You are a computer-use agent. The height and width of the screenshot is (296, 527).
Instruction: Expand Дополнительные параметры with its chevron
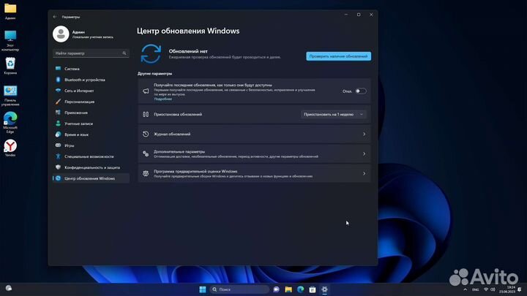tap(364, 153)
